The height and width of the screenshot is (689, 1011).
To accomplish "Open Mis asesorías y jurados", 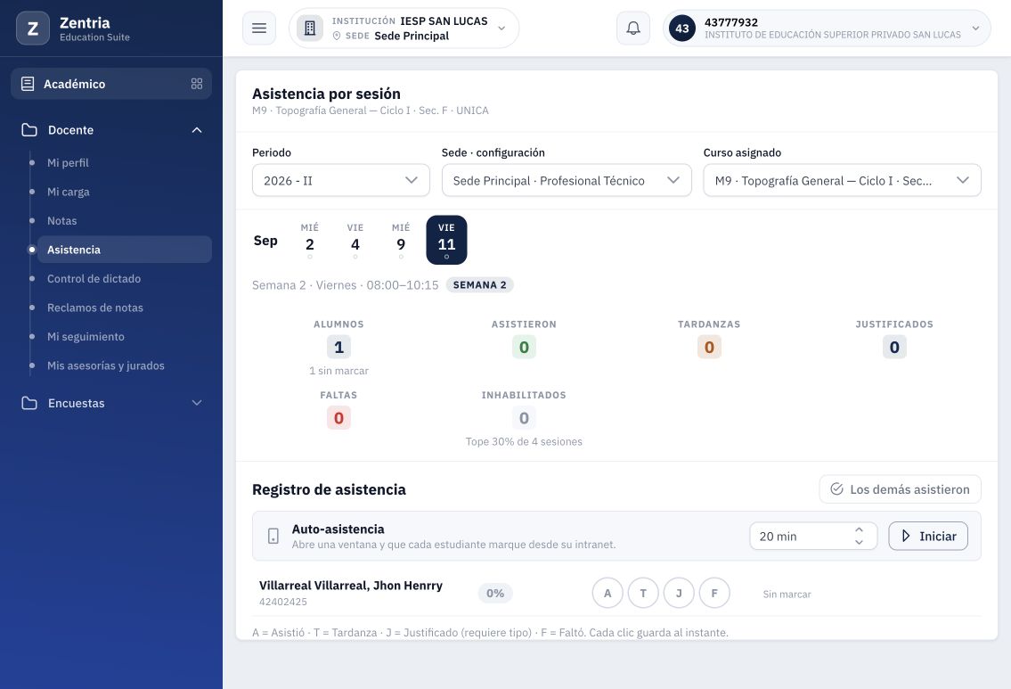I will [106, 365].
